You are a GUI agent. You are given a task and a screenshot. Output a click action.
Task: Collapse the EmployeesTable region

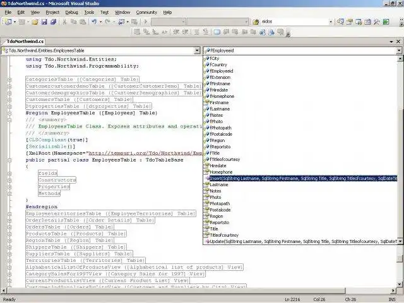(x=9, y=113)
